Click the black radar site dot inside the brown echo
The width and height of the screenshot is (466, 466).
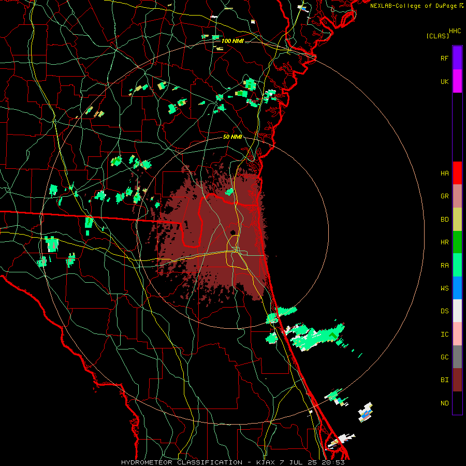[x=232, y=232]
